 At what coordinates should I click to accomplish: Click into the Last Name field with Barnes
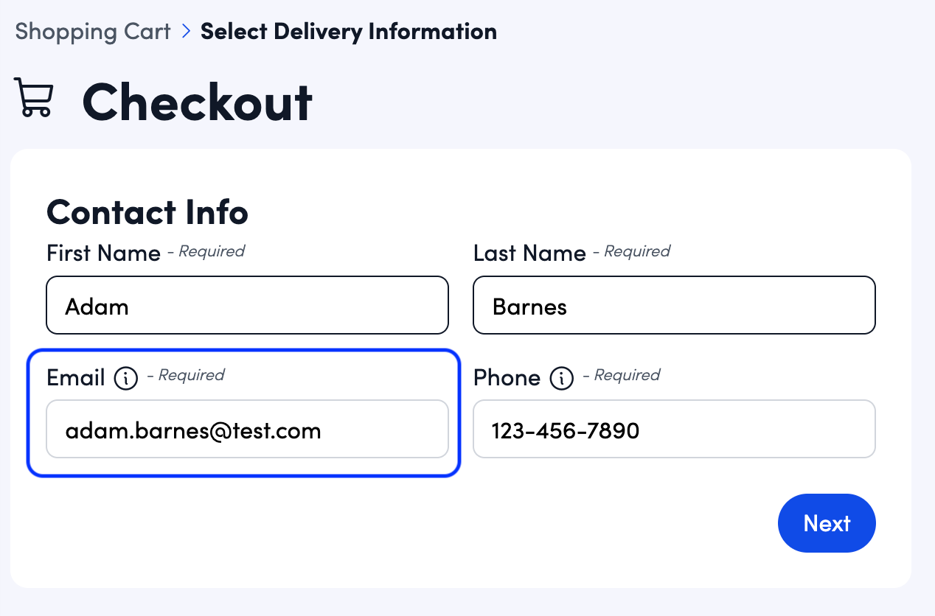(x=674, y=306)
